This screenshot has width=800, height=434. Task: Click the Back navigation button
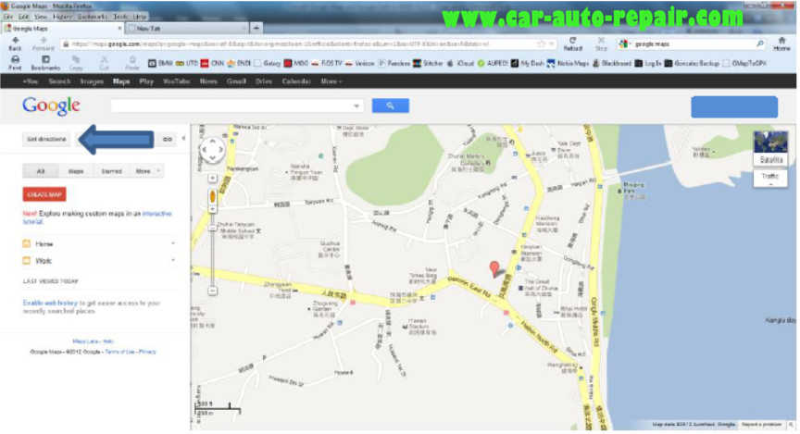tap(16, 43)
